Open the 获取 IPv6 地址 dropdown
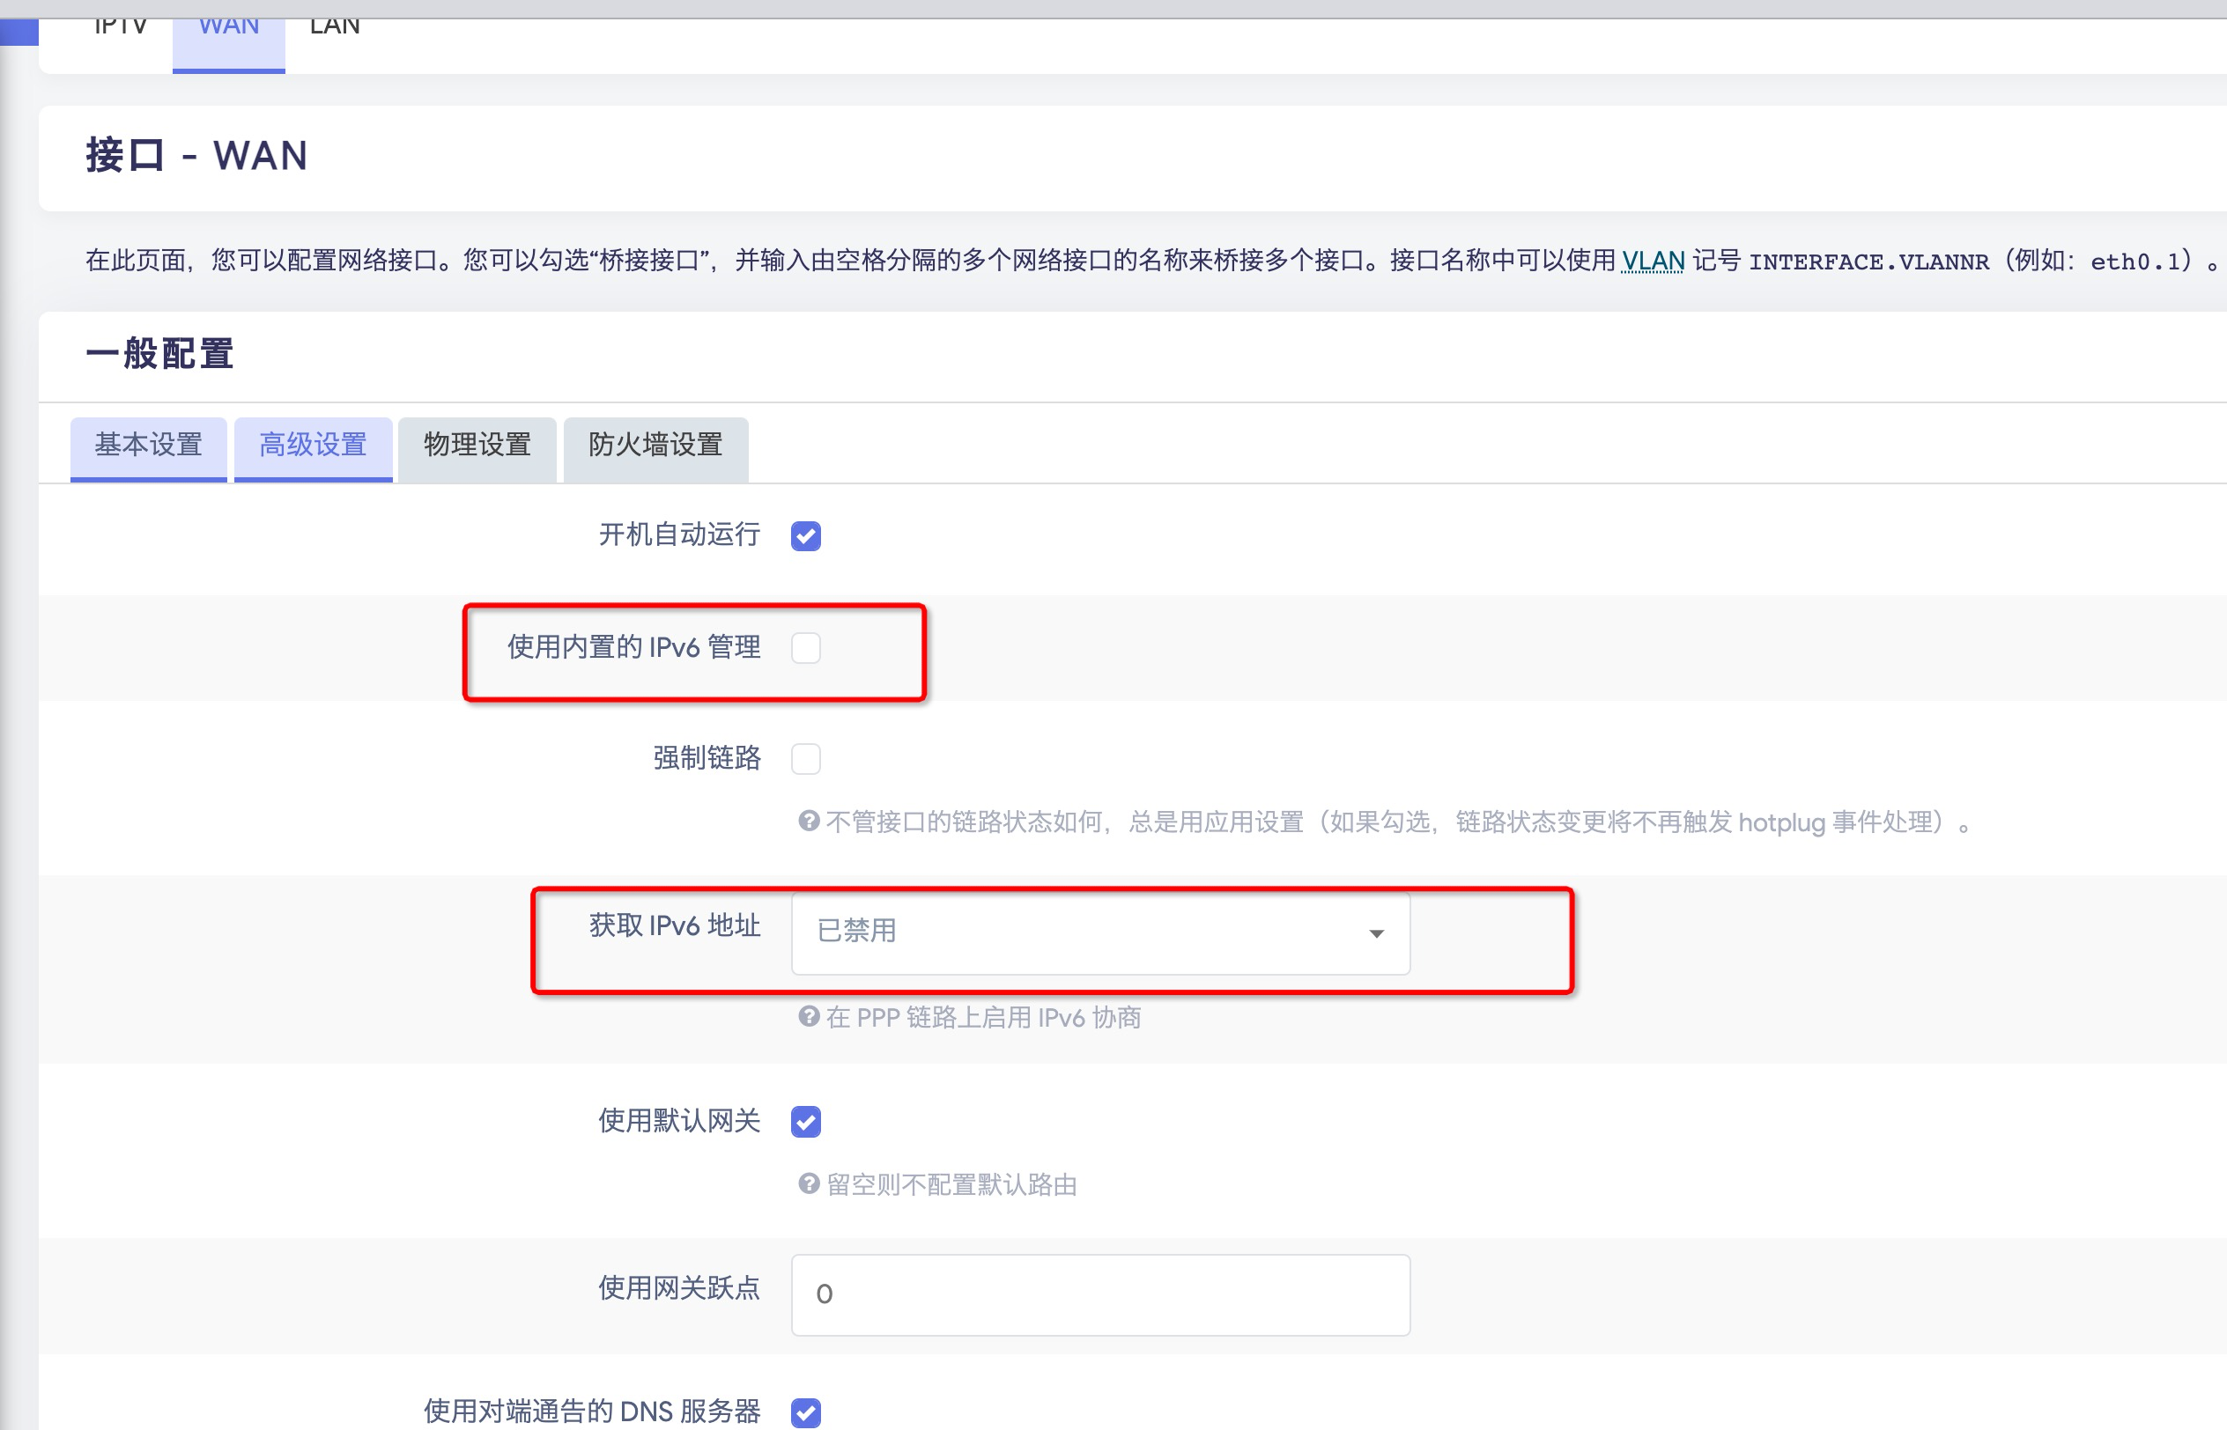Image resolution: width=2227 pixels, height=1430 pixels. tap(1100, 932)
